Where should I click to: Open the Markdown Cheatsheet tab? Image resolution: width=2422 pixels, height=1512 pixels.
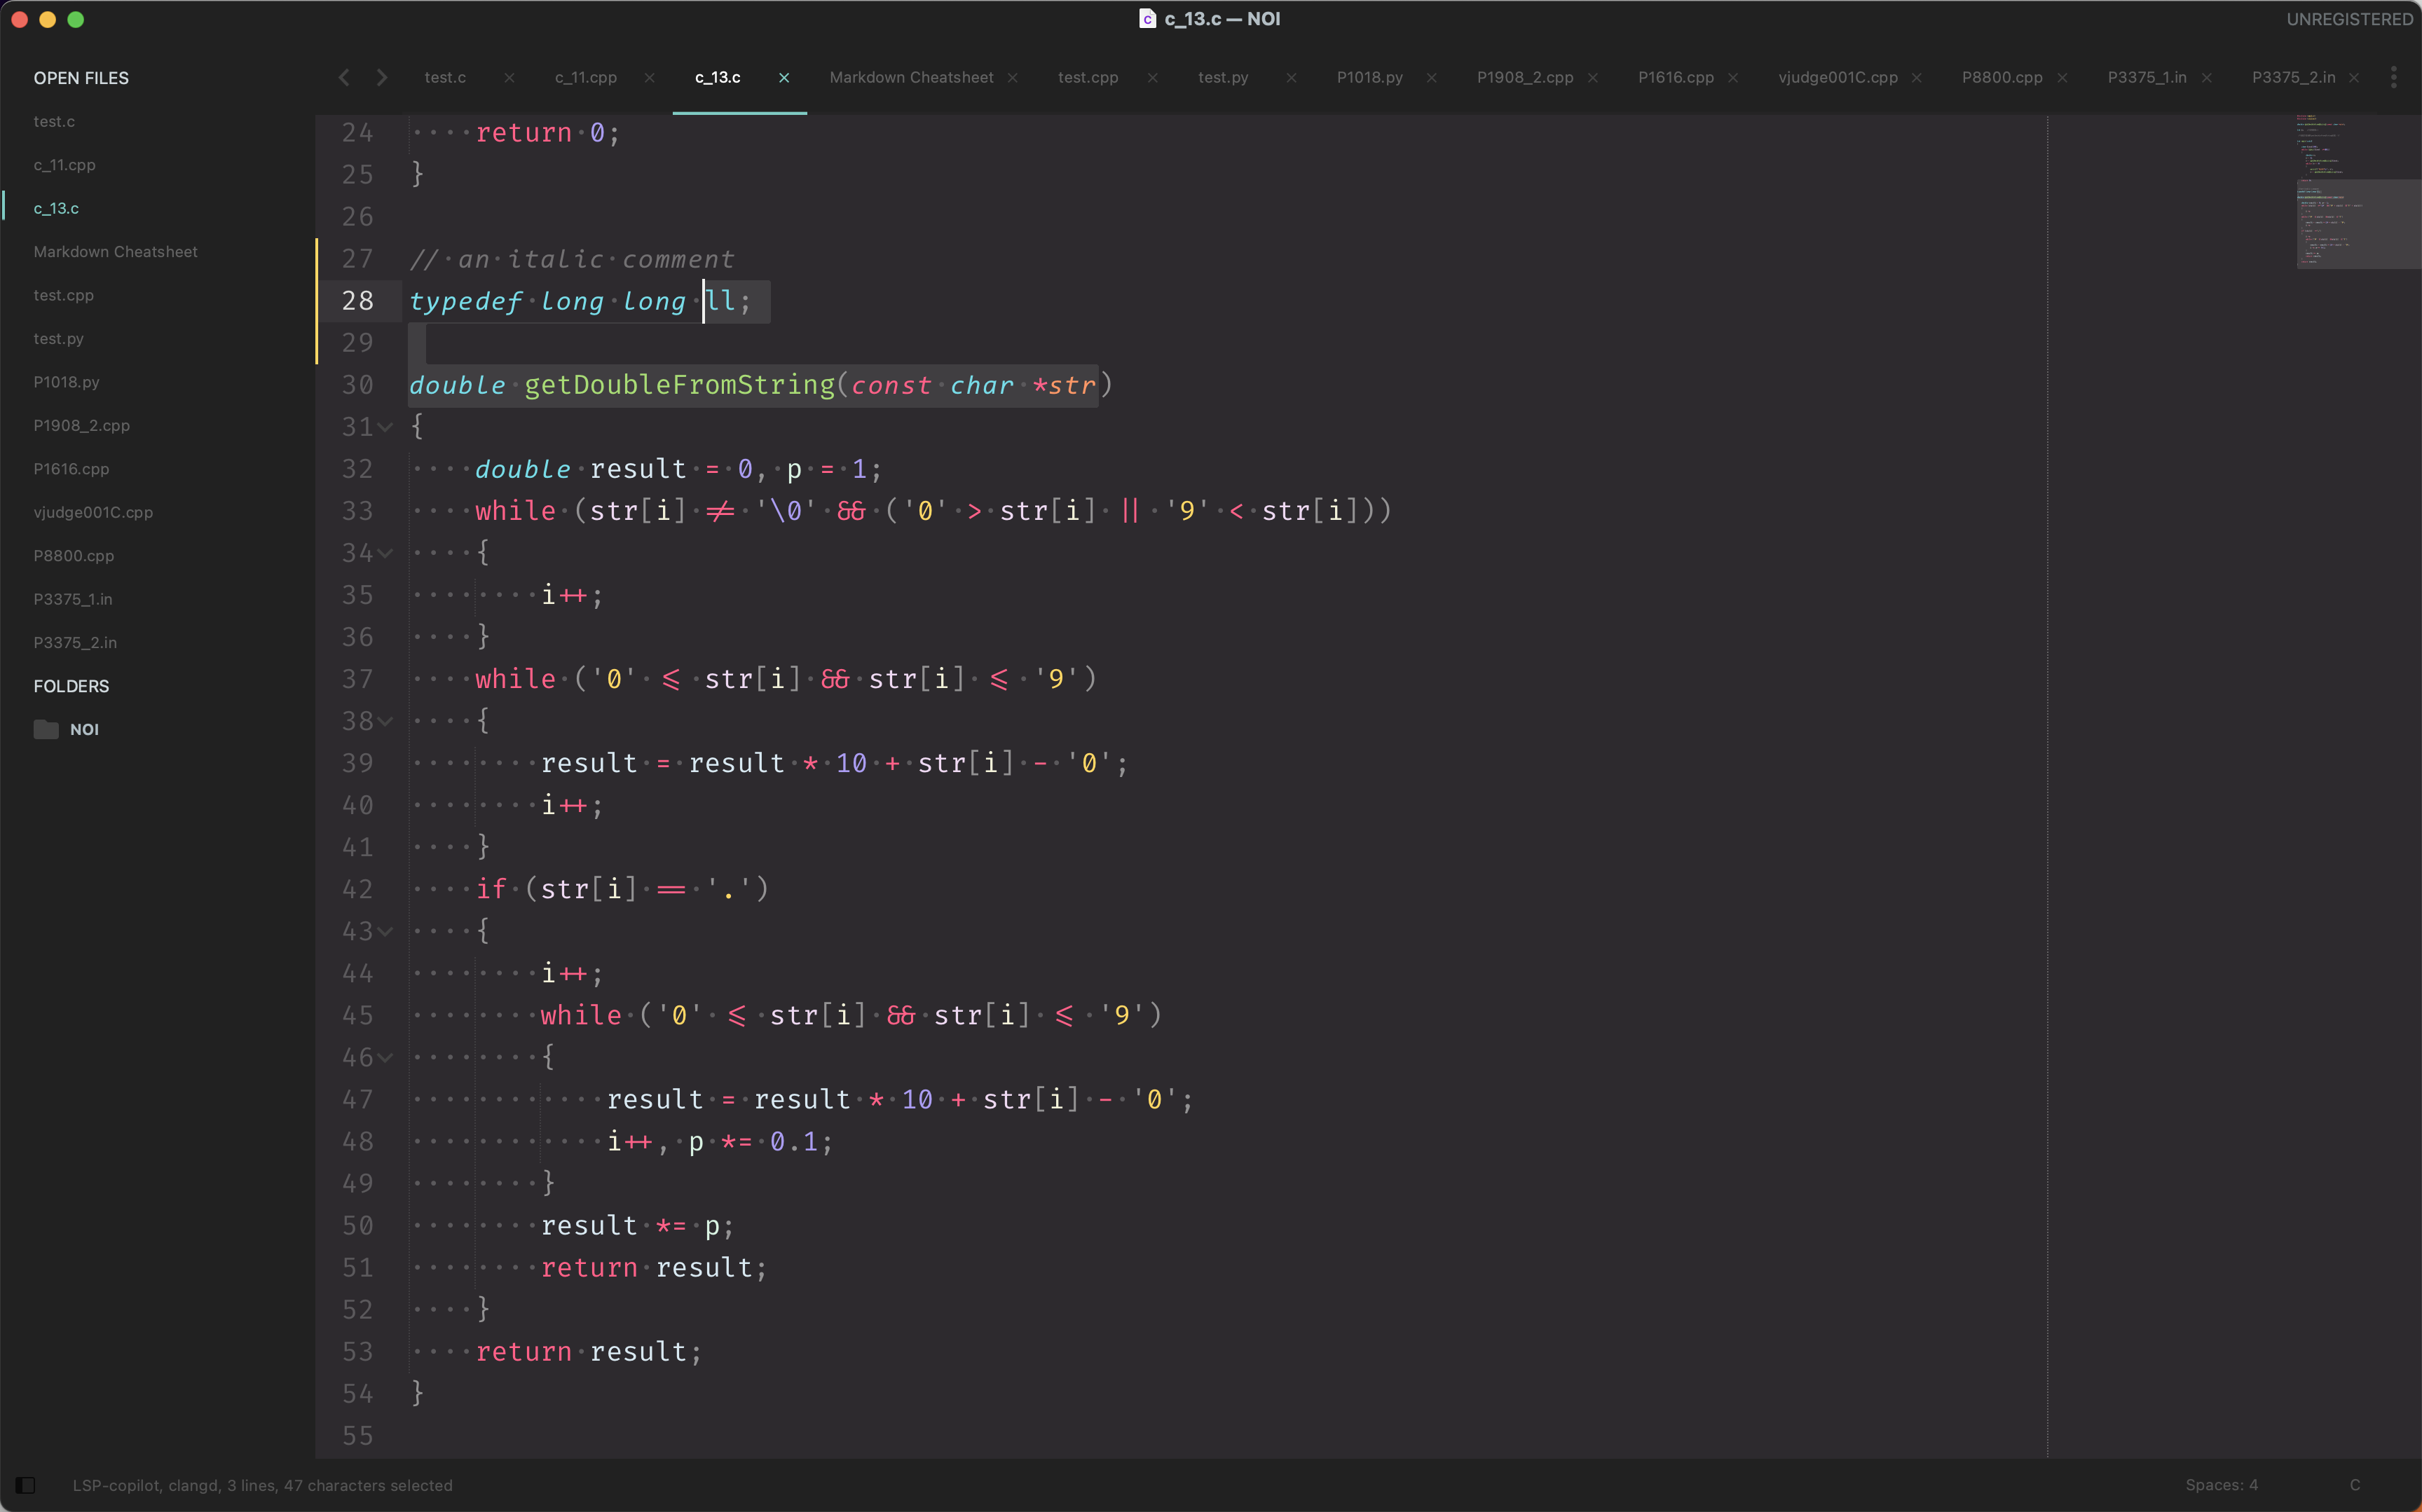point(911,77)
